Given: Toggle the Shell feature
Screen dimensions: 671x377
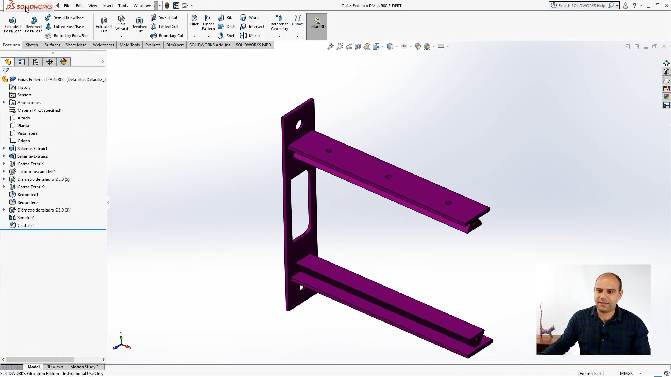Looking at the screenshot, I should (226, 35).
